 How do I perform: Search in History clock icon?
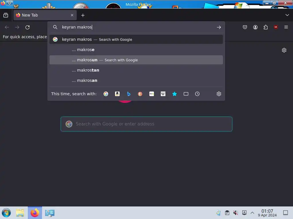197,94
